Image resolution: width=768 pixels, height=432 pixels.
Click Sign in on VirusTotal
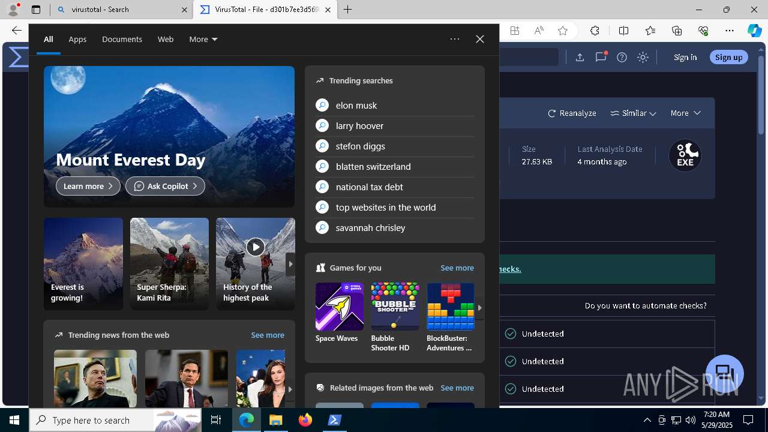click(x=685, y=57)
